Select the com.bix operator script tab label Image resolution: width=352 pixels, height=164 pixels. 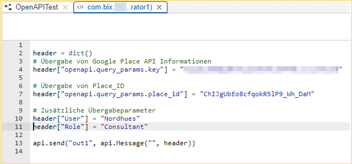pos(120,7)
